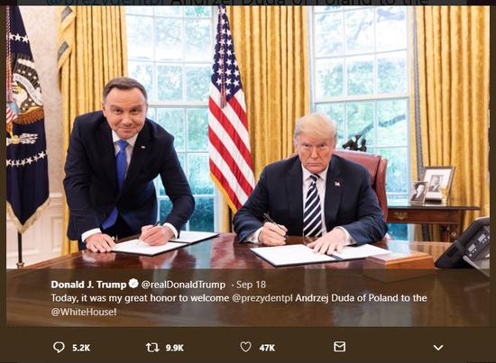Image resolution: width=496 pixels, height=363 pixels.
Task: Expand tweet options with the down chevron
Action: point(438,348)
